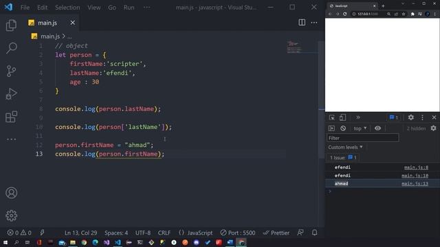Open the Explorer view in activity bar

pos(11,25)
